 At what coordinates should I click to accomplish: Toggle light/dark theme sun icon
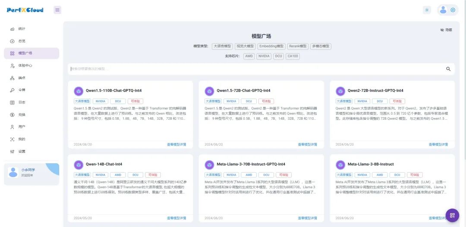[x=427, y=10]
